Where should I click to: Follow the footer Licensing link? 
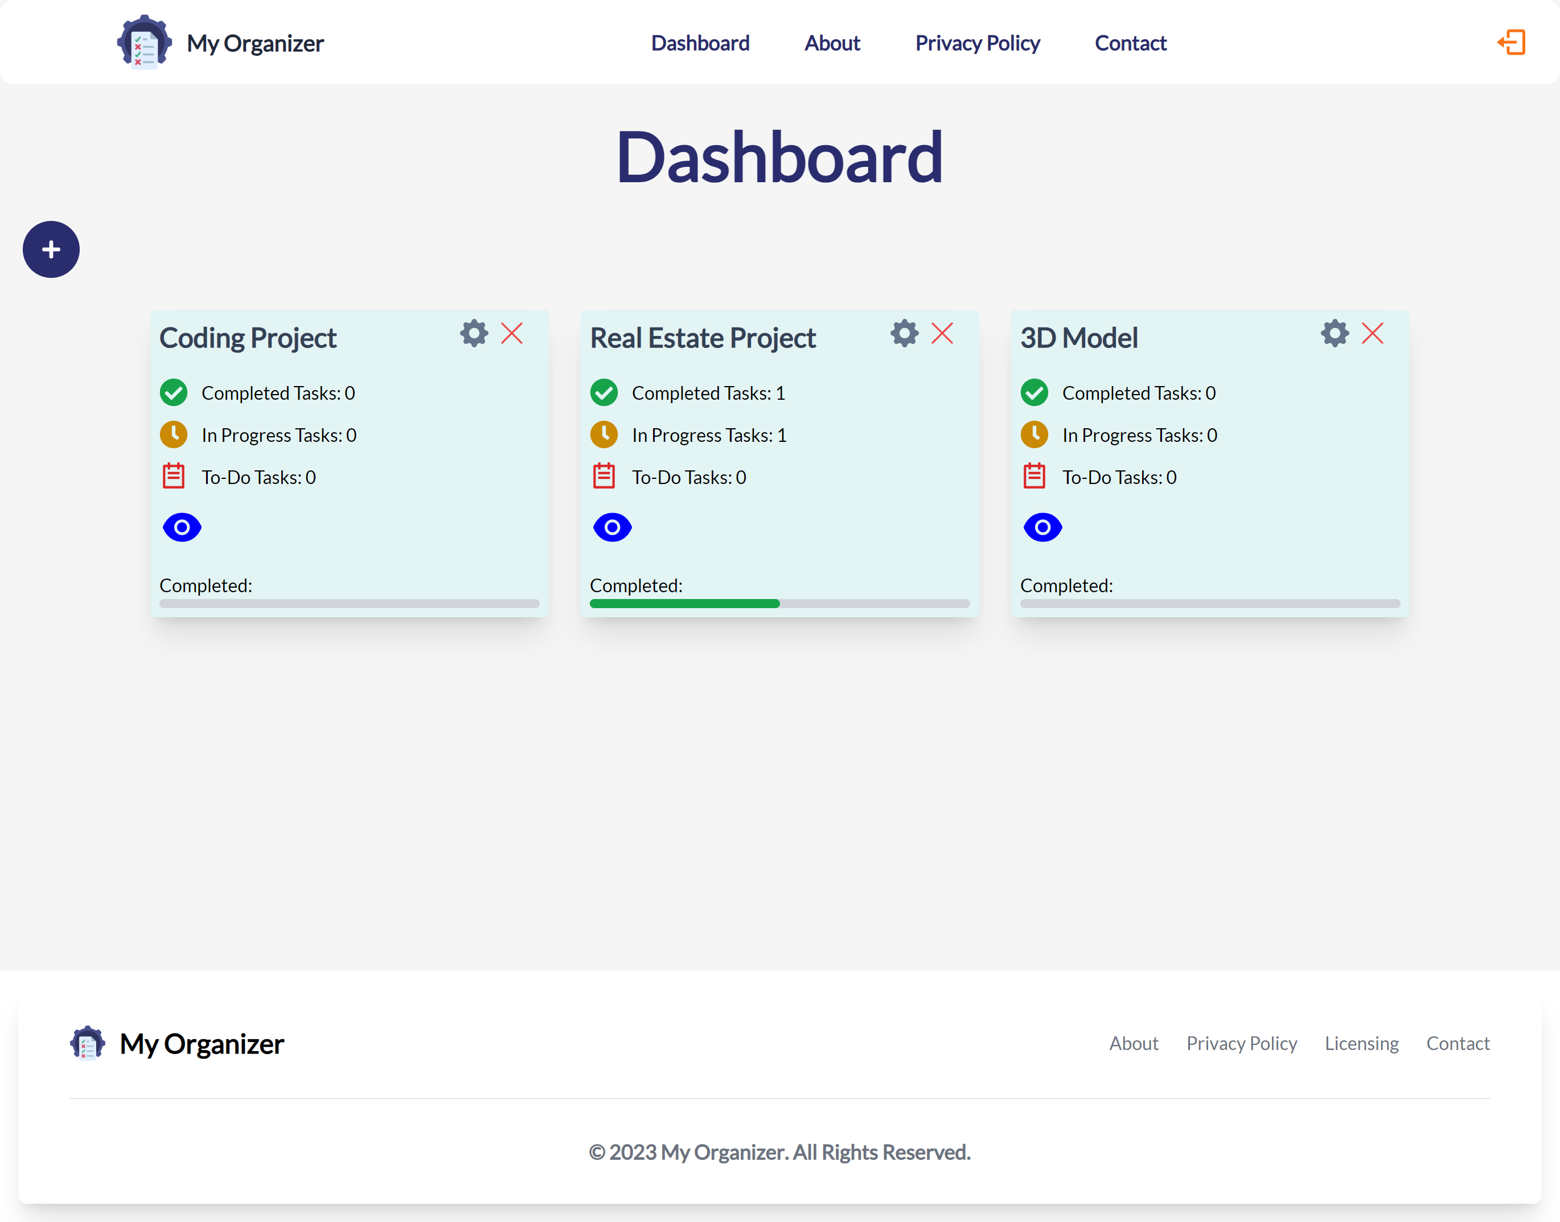coord(1362,1043)
